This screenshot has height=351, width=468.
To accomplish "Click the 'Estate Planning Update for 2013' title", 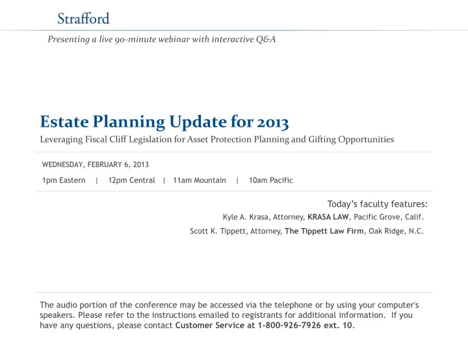I will (164, 122).
